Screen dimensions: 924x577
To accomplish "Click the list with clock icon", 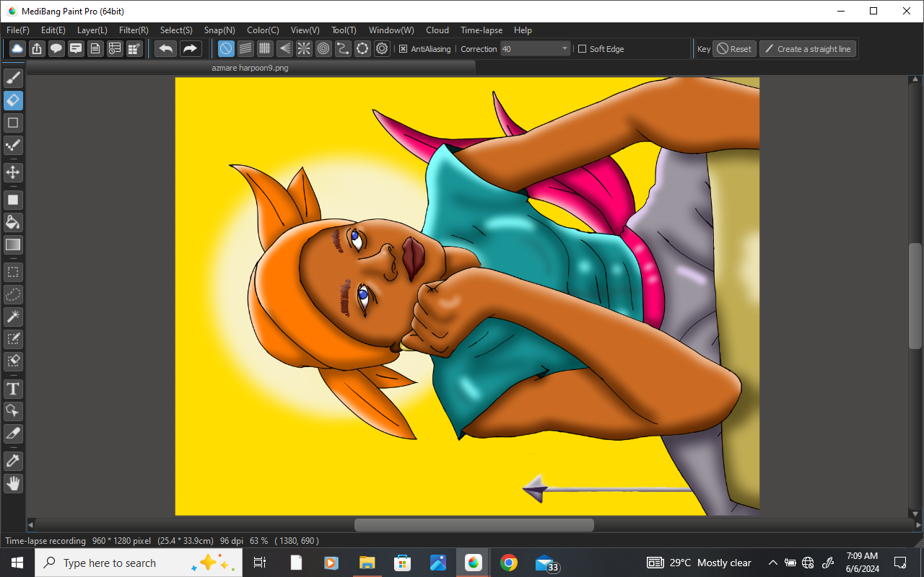I will [115, 49].
